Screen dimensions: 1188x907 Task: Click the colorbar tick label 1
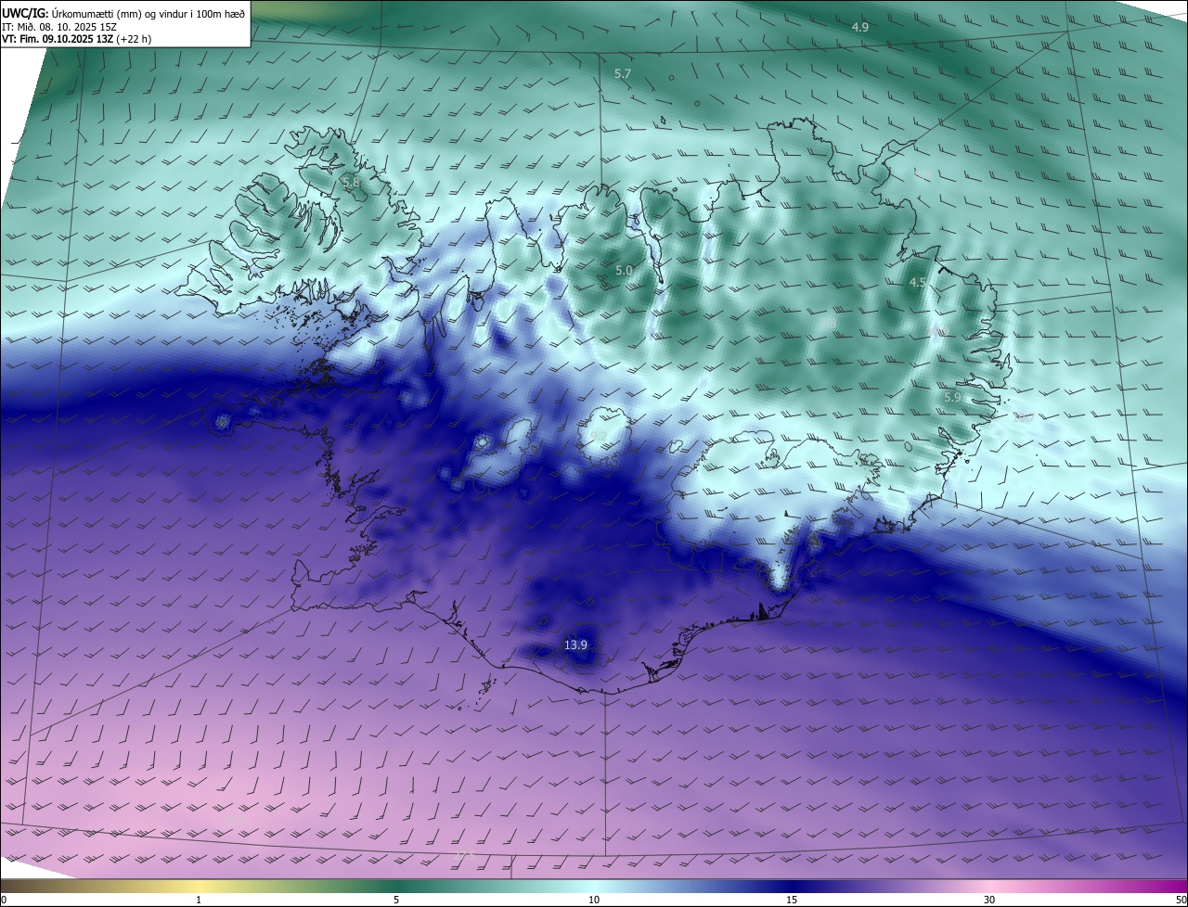tap(199, 901)
